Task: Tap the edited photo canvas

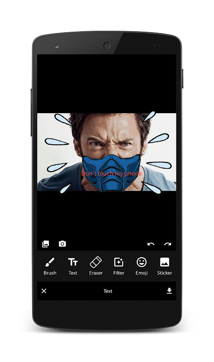Action: (107, 152)
